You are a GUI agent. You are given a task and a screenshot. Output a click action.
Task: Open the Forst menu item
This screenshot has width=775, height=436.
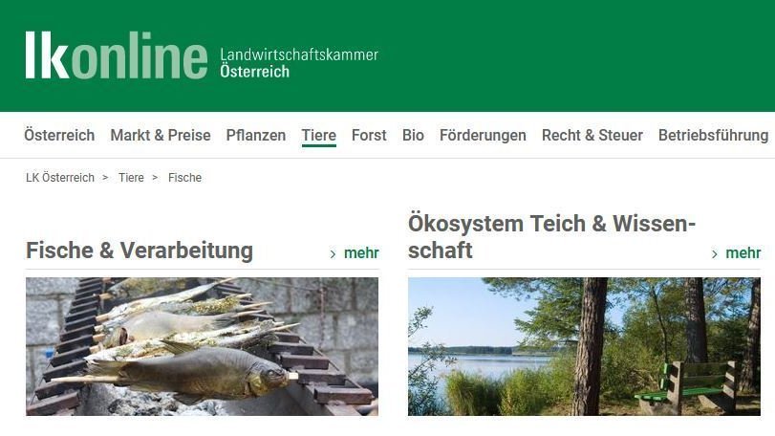369,135
